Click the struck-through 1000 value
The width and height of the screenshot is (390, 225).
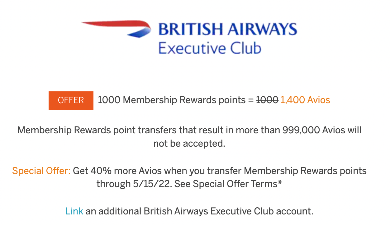click(x=267, y=100)
